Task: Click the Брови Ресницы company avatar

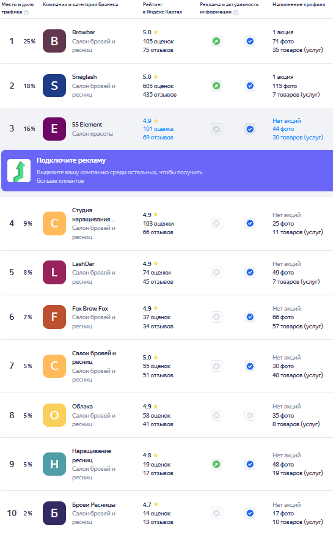Action: click(x=54, y=513)
